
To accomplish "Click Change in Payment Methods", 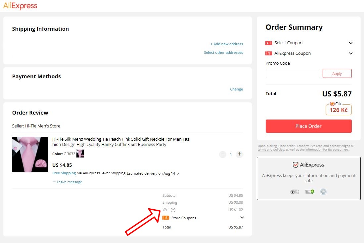I will coord(236,89).
